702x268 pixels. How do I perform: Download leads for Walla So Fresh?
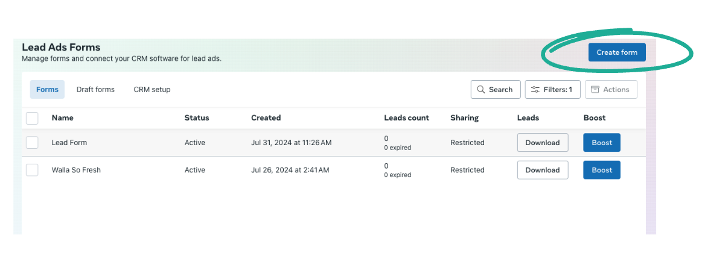tap(542, 170)
